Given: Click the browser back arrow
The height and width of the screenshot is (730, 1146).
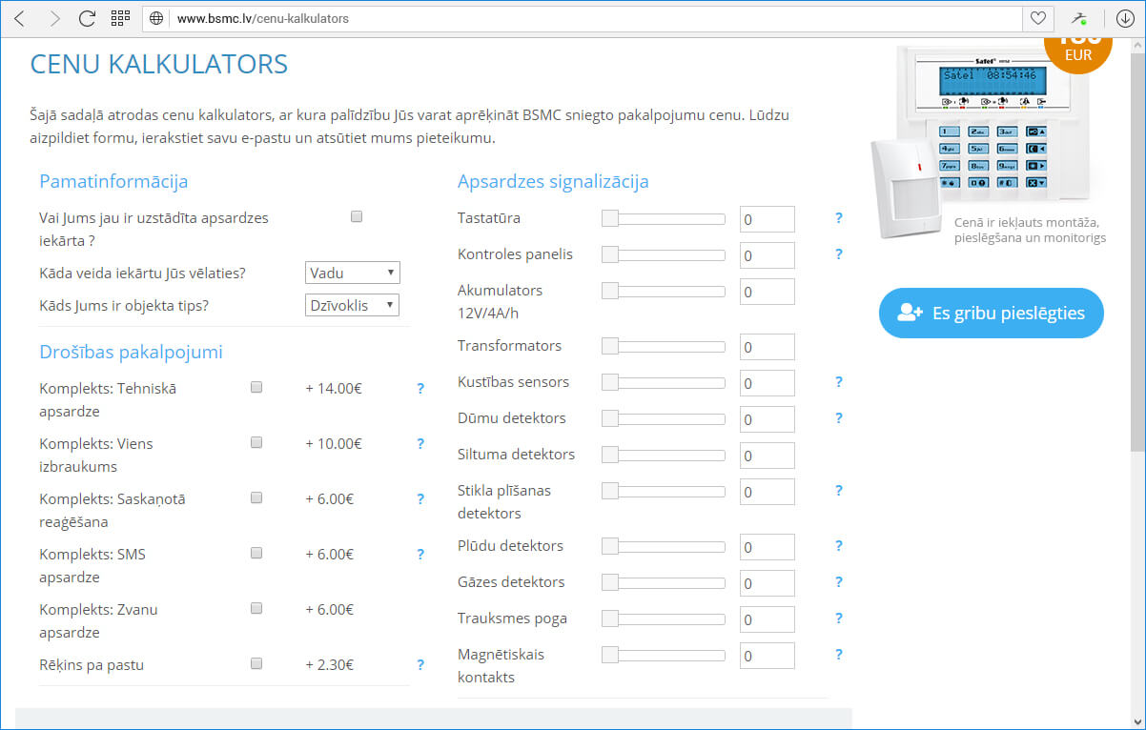Looking at the screenshot, I should (20, 18).
